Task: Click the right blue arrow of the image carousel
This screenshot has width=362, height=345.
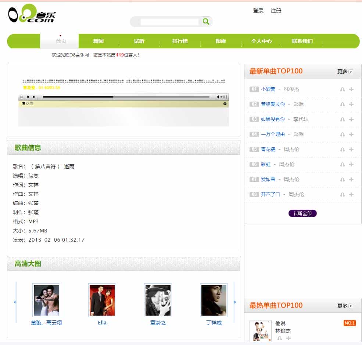Action: (235, 302)
